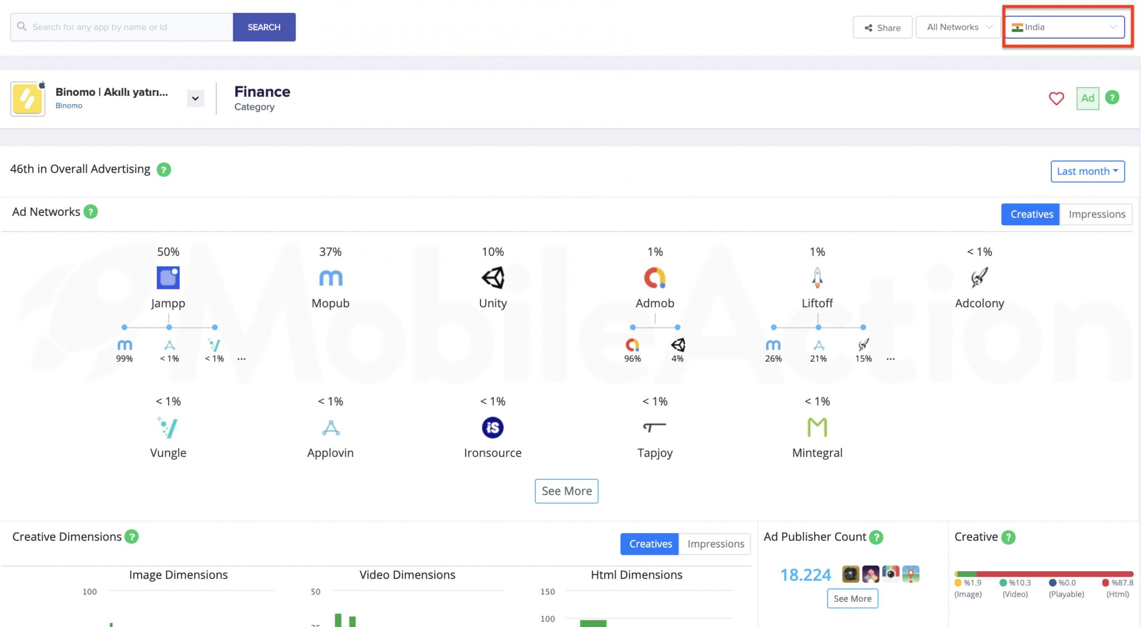
Task: Click the Vungle network icon
Action: pyautogui.click(x=168, y=427)
